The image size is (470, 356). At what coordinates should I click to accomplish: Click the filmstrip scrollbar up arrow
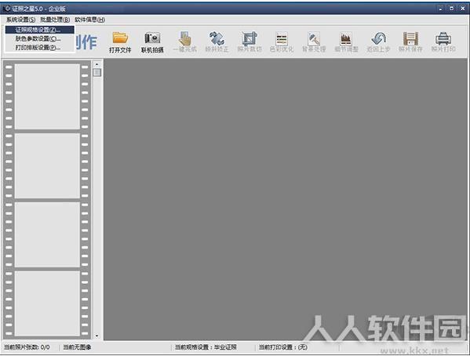[x=97, y=64]
